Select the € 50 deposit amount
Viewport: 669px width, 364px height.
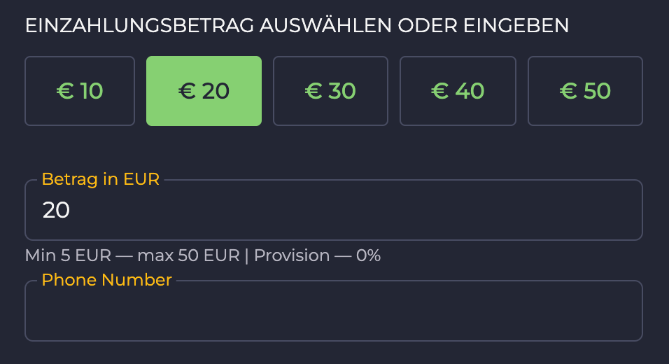click(x=585, y=91)
